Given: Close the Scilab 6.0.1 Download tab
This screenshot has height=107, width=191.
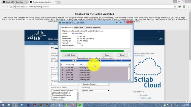Looking at the screenshot, I should pos(27,2).
